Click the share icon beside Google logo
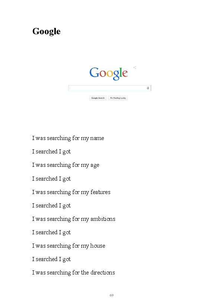 click(135, 67)
